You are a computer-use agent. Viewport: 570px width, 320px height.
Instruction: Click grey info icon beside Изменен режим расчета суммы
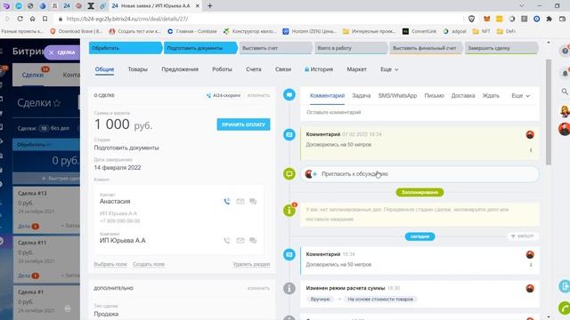[x=289, y=288]
